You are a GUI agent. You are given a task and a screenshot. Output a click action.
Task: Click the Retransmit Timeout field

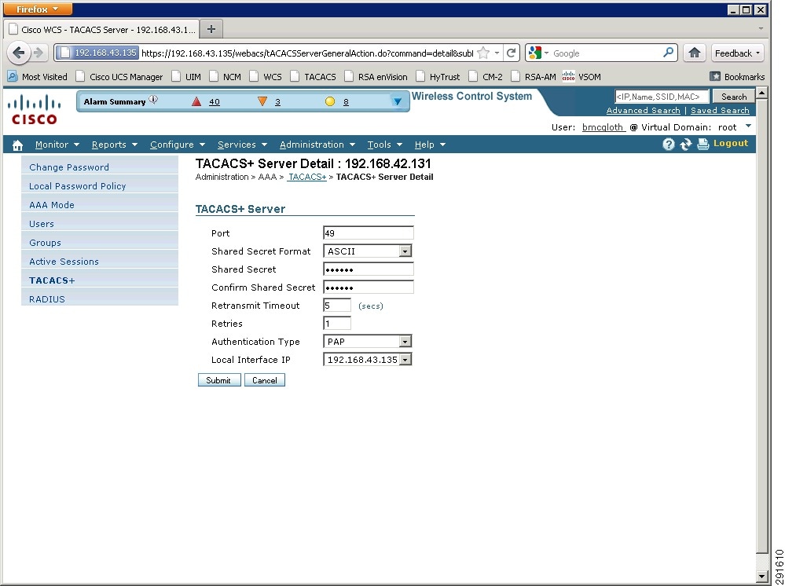click(x=337, y=306)
